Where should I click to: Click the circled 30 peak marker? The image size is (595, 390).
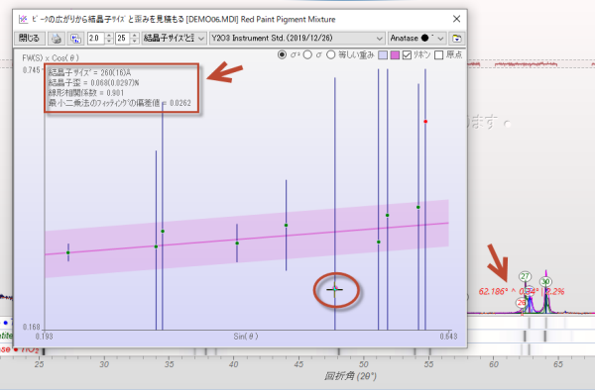pos(545,281)
